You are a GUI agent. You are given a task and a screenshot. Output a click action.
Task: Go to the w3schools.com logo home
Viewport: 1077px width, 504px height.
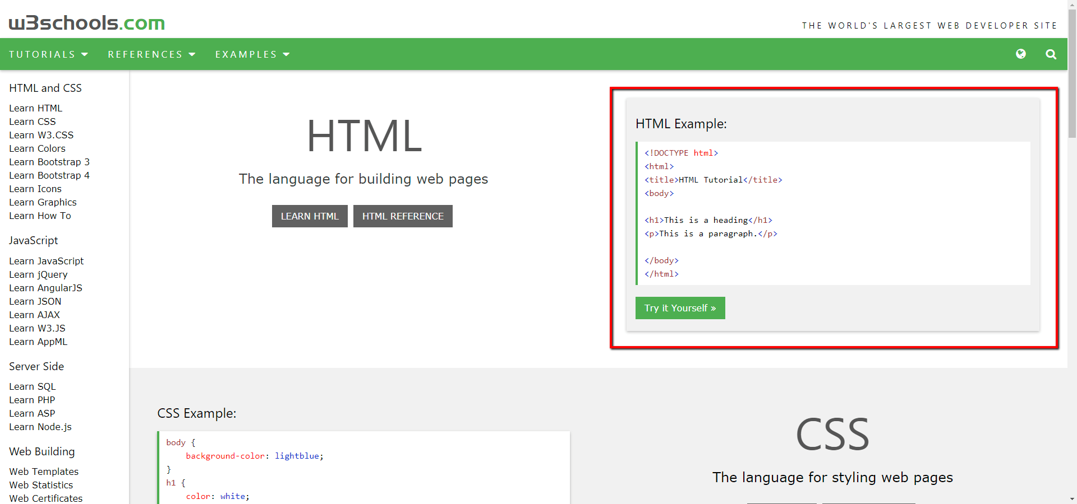[x=87, y=23]
